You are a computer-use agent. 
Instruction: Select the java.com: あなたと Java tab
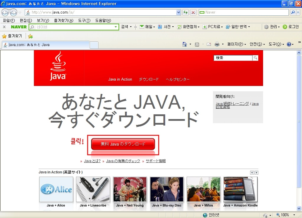coord(46,45)
